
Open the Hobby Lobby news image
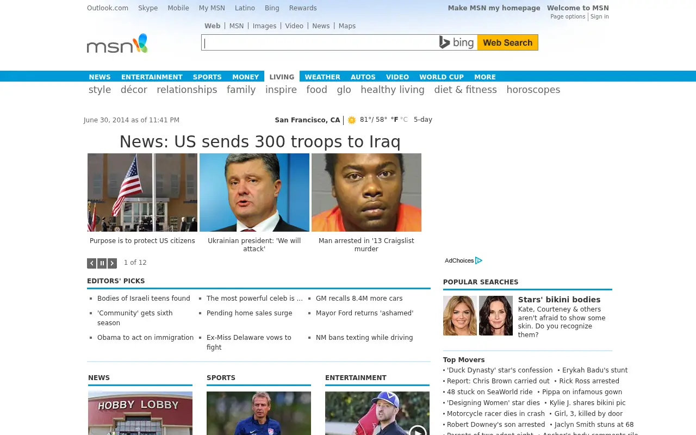point(140,413)
